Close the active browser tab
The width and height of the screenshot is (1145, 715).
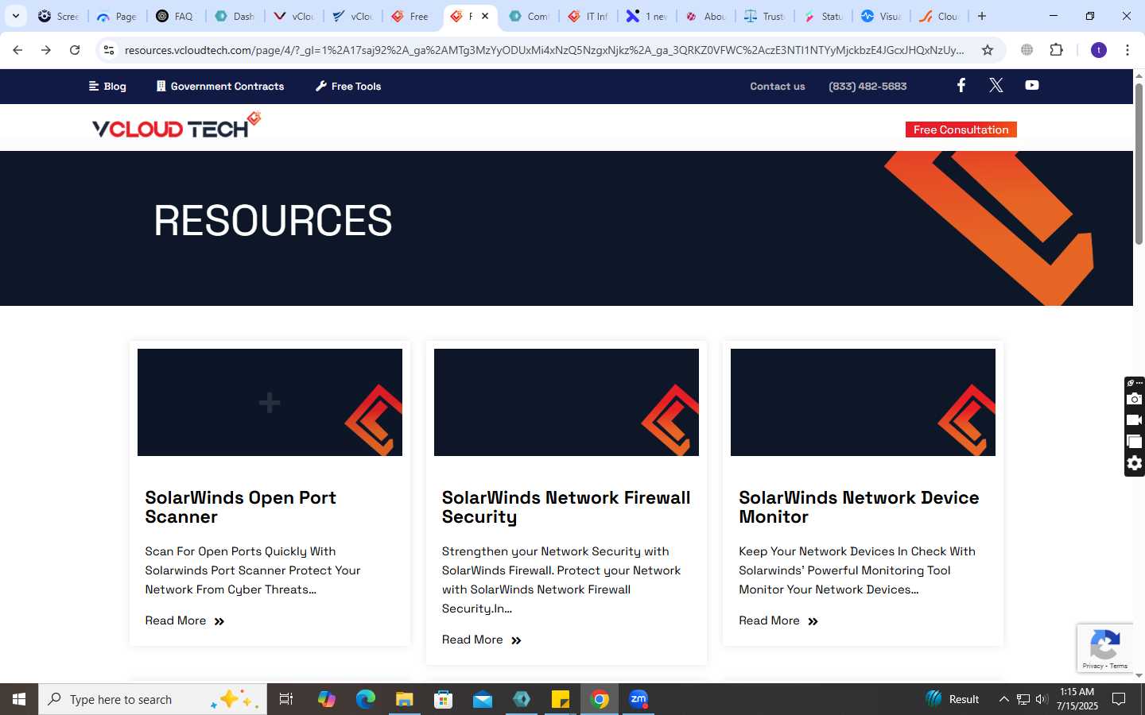tap(485, 16)
